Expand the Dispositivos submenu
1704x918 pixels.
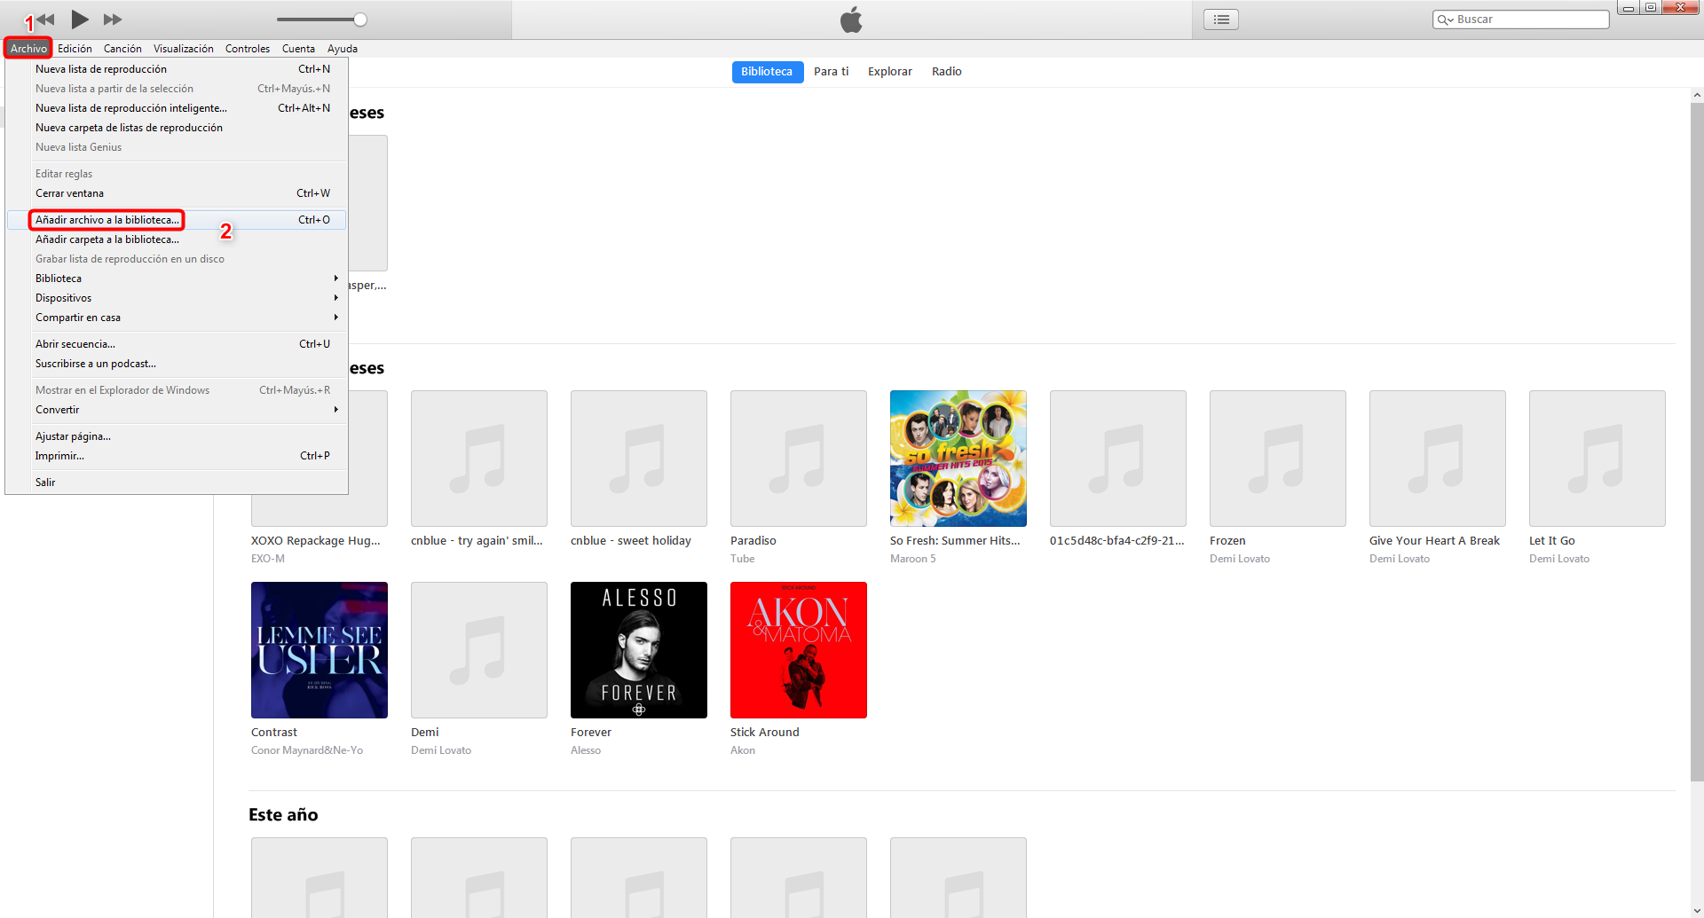tap(336, 297)
